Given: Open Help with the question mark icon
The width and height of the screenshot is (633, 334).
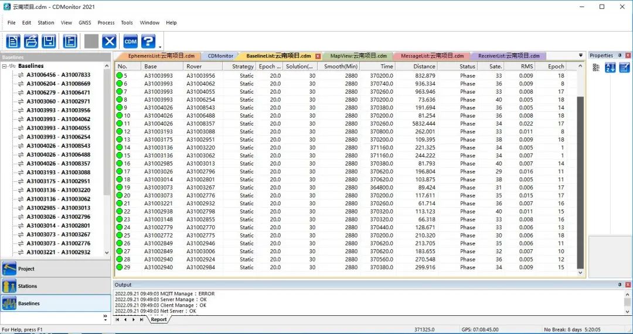Looking at the screenshot, I should [148, 41].
